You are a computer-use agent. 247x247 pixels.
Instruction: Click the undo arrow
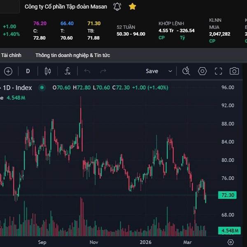coord(87,71)
